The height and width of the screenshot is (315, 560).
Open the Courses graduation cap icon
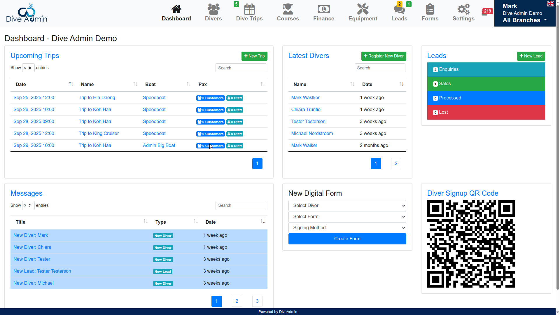coord(288,9)
